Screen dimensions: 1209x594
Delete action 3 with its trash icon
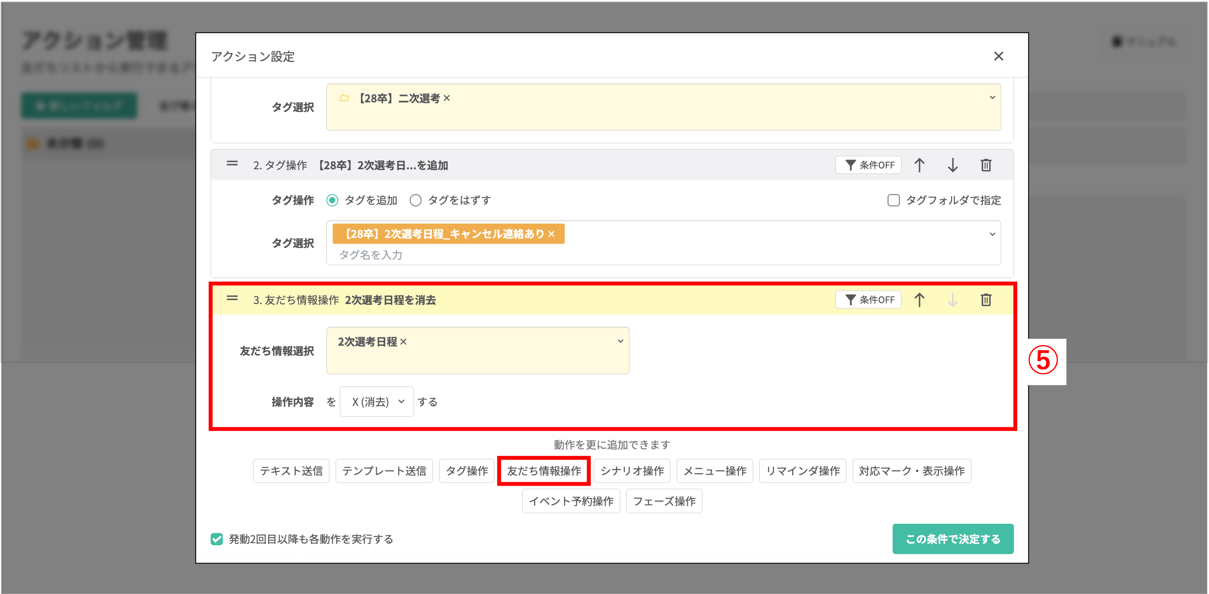pyautogui.click(x=985, y=300)
